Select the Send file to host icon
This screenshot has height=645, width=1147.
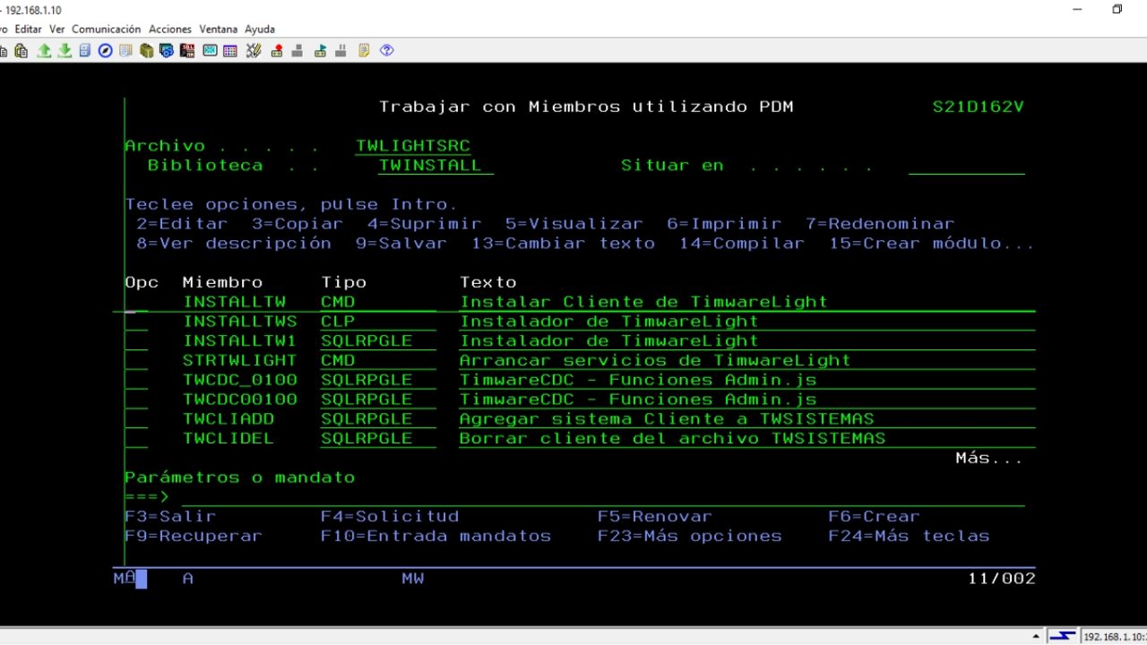44,50
